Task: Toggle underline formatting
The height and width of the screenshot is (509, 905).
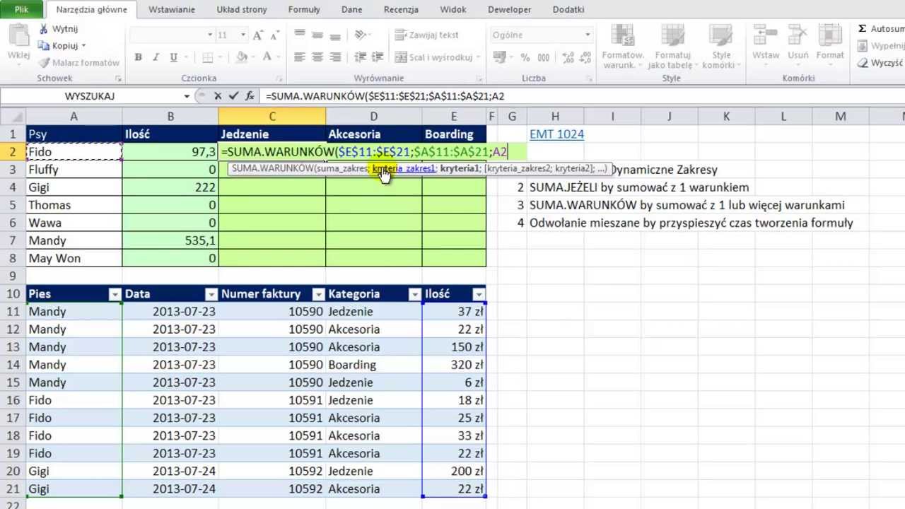Action: pyautogui.click(x=173, y=57)
